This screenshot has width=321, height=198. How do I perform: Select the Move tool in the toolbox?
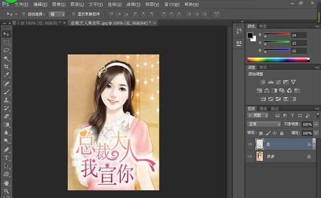6,34
